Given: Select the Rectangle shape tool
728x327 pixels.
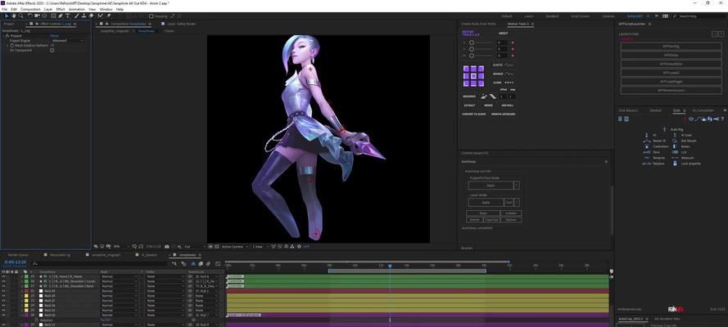Looking at the screenshot, I should click(x=53, y=16).
